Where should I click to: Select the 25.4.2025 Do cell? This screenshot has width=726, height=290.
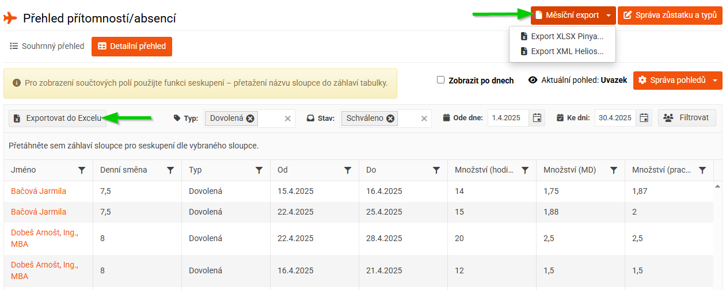(403, 212)
